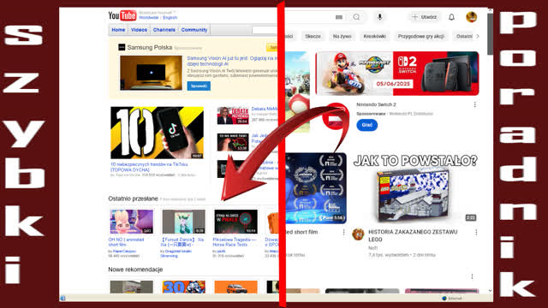The image size is (548, 308).
Task: Click into the classic search box
Action: (265, 30)
